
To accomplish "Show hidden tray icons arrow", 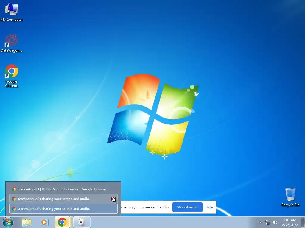I will pos(260,222).
